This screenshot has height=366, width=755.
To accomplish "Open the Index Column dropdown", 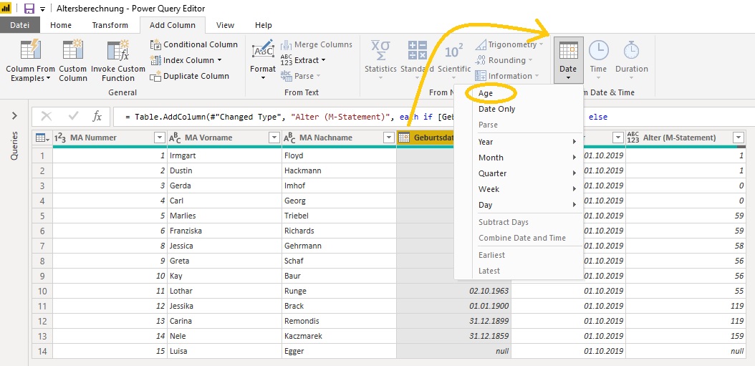I will pyautogui.click(x=186, y=60).
